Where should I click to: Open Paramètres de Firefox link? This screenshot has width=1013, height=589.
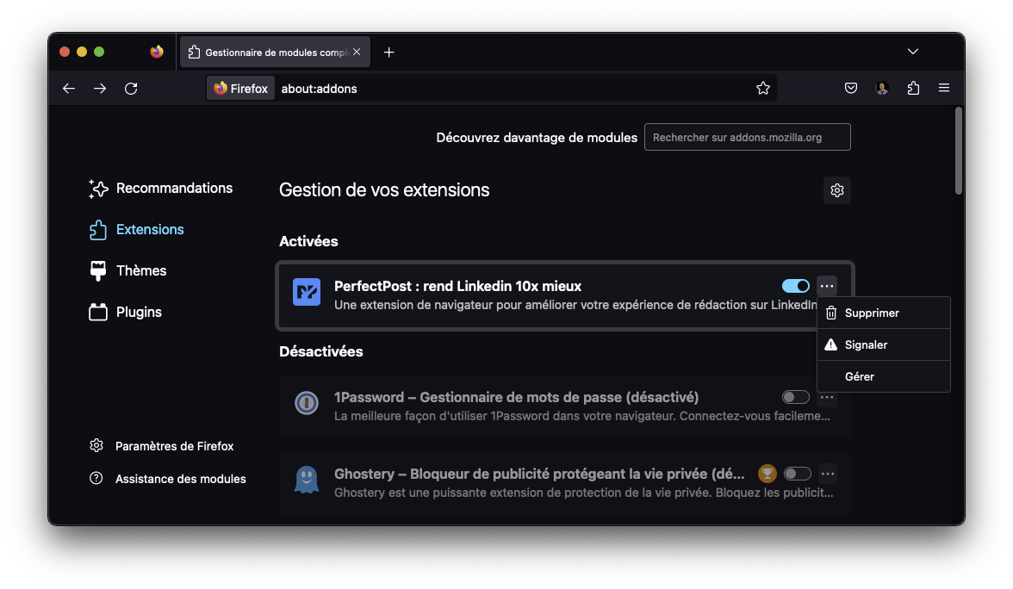[162, 446]
